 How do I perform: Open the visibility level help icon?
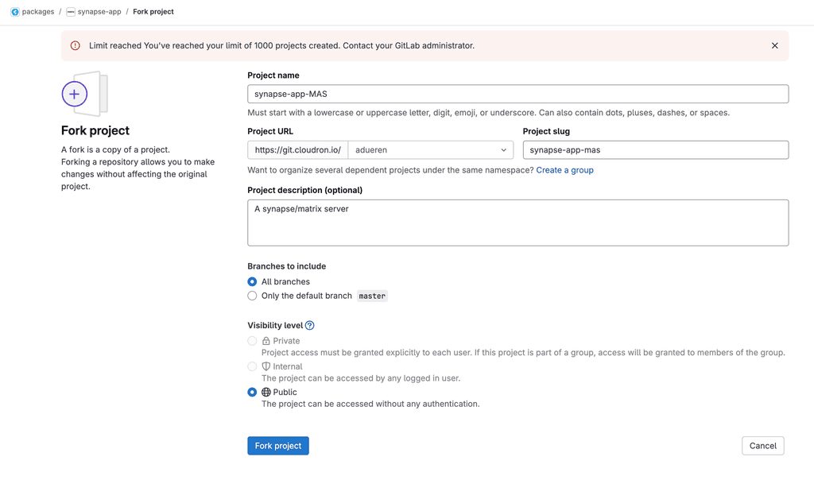coord(310,325)
